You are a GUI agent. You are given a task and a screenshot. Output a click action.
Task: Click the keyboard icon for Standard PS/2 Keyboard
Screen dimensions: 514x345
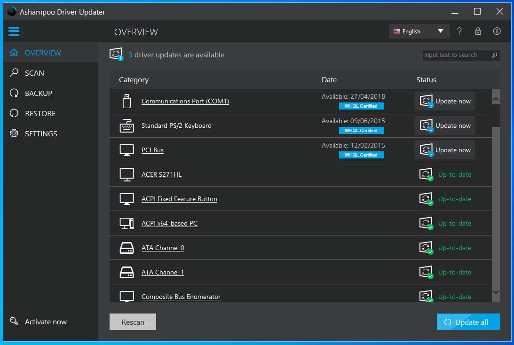[x=127, y=125]
